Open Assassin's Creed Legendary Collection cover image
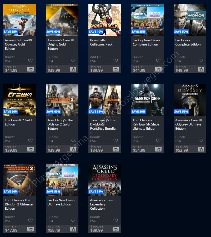The image size is (211, 237). 105,180
